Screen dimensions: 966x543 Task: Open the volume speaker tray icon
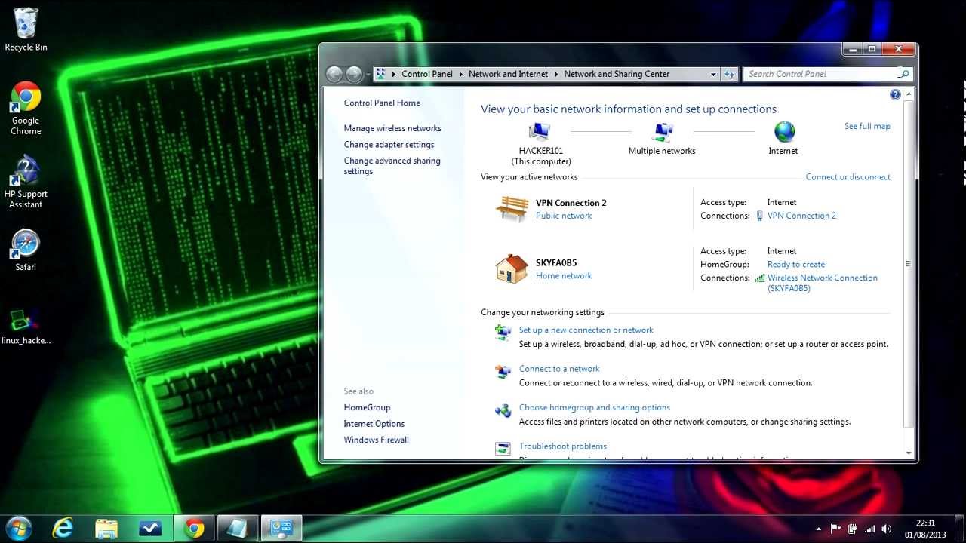pyautogui.click(x=887, y=529)
